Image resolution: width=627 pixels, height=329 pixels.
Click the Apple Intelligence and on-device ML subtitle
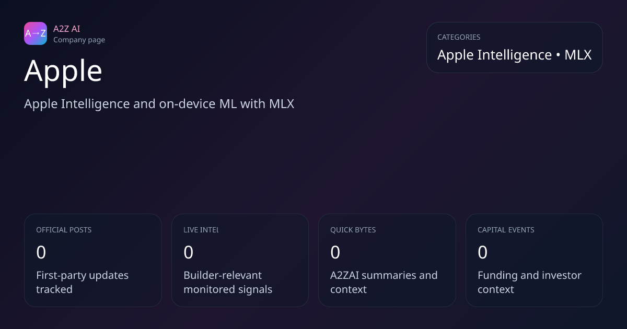pos(159,103)
